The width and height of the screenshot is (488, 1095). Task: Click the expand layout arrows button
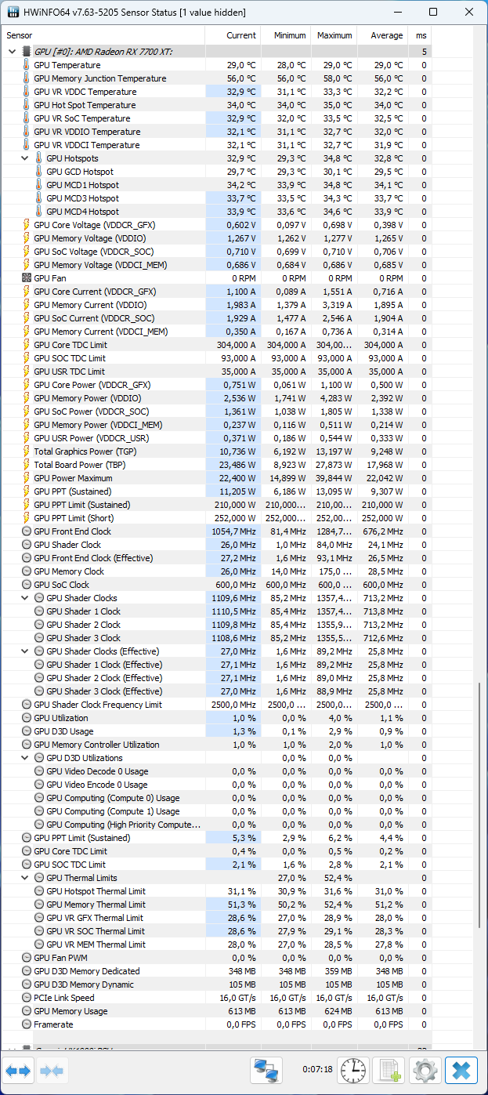(17, 1070)
